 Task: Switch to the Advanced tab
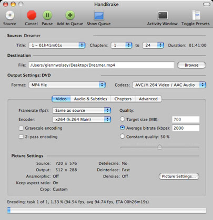point(148,99)
